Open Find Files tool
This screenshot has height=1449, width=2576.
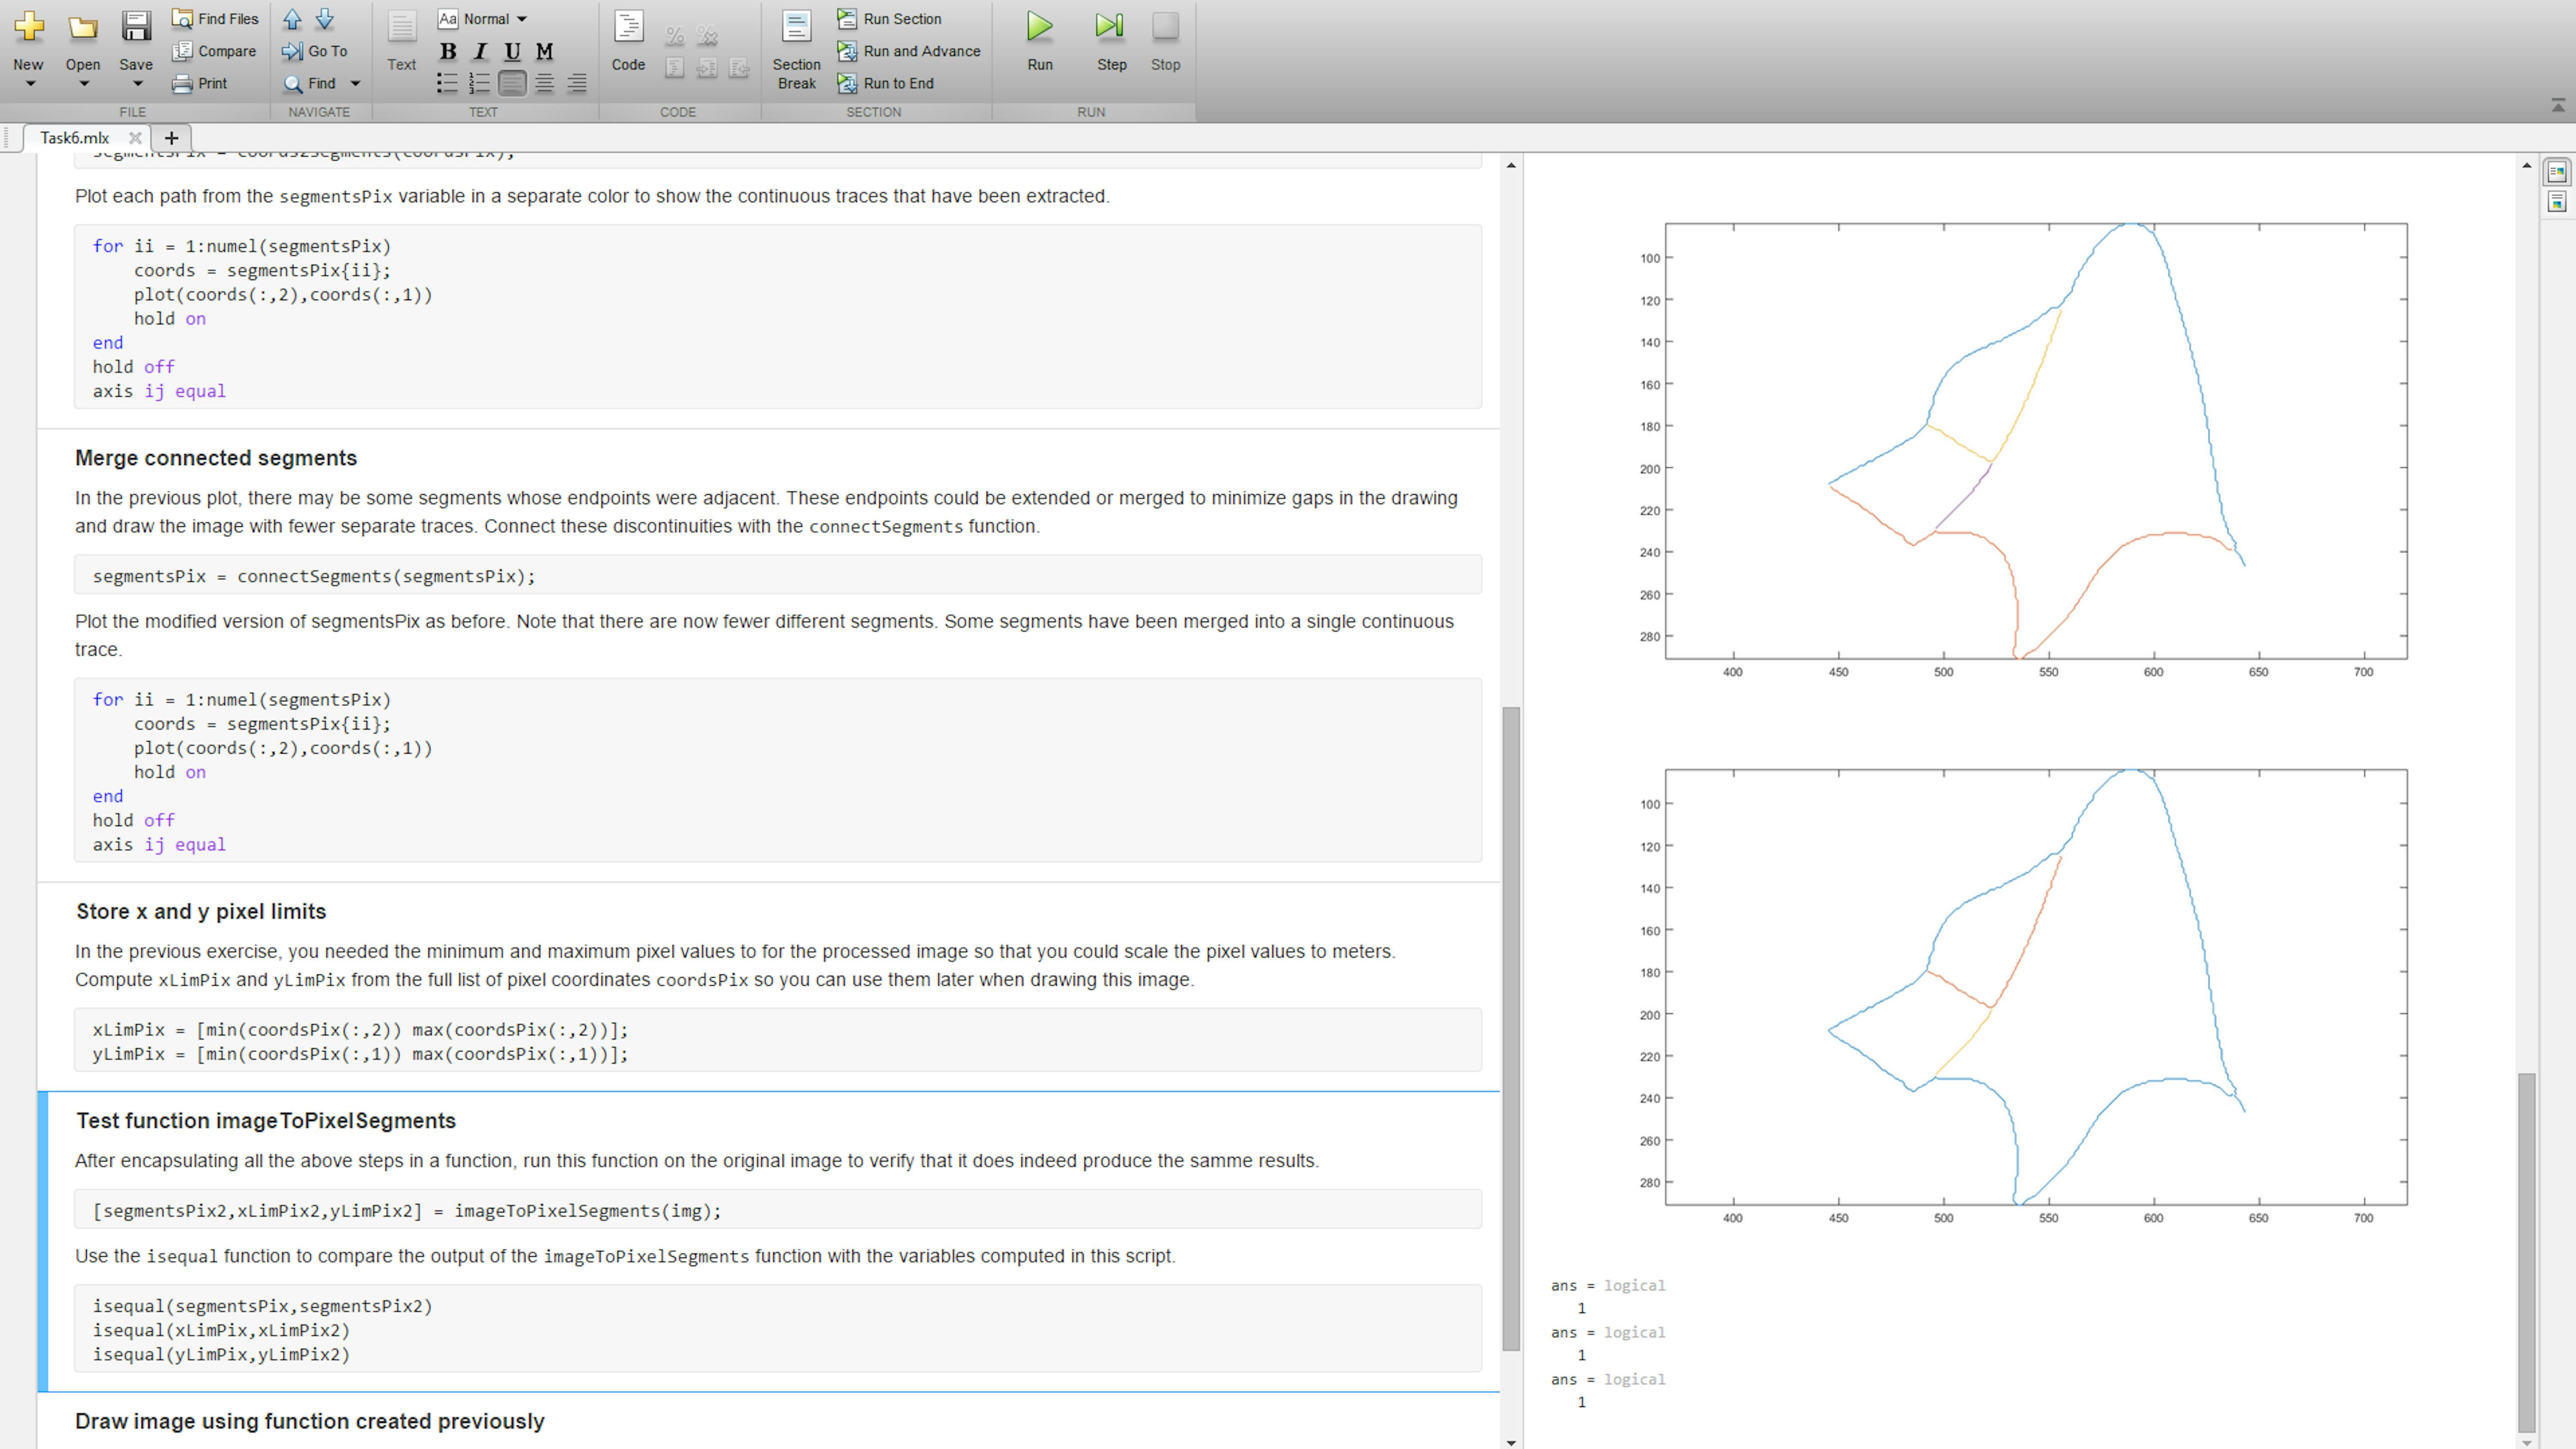(215, 18)
